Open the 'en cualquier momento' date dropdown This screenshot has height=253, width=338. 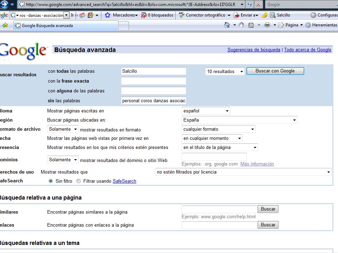pyautogui.click(x=212, y=138)
